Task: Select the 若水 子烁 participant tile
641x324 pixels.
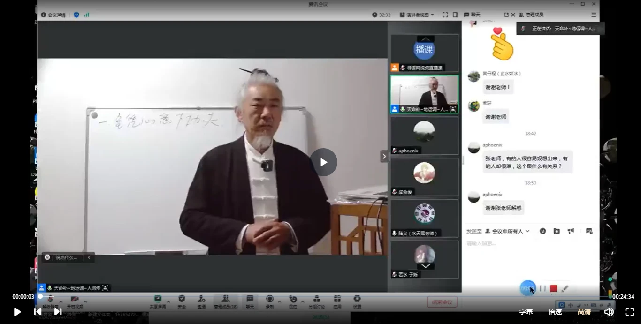Action: pos(425,259)
